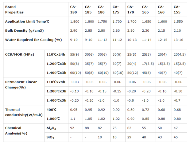The image size is (190, 145).
Task: Select the SiO2 sub-row label
Action: click(51, 137)
